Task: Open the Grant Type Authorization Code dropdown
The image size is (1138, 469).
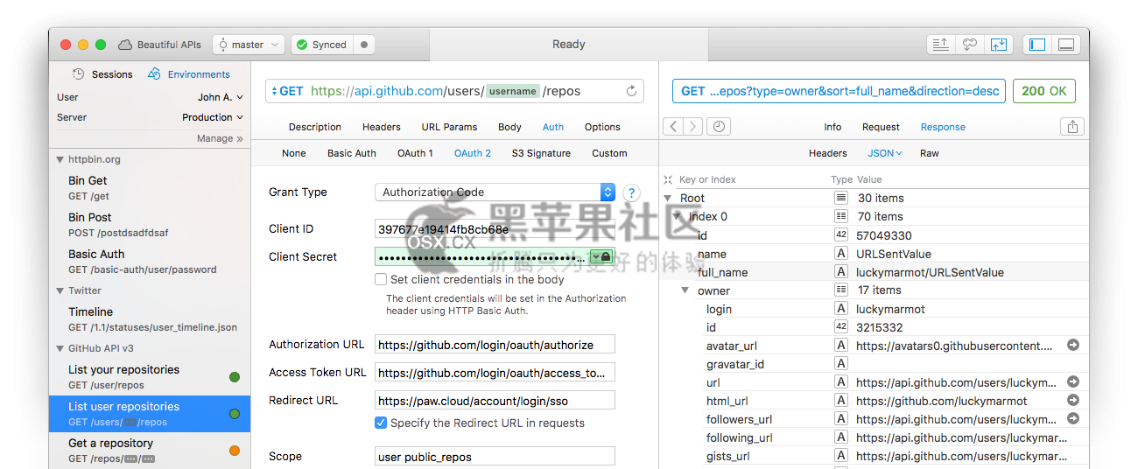Action: (495, 192)
